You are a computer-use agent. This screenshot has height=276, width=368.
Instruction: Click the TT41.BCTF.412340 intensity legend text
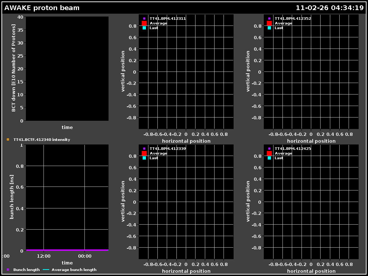[x=41, y=139]
